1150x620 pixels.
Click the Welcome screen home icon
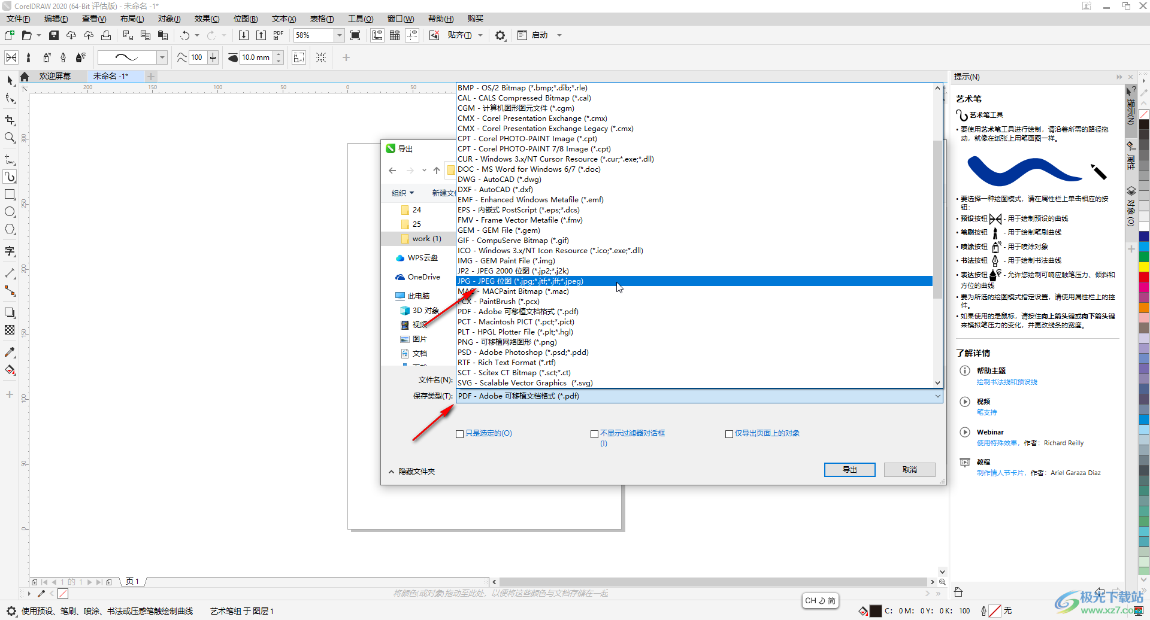25,77
